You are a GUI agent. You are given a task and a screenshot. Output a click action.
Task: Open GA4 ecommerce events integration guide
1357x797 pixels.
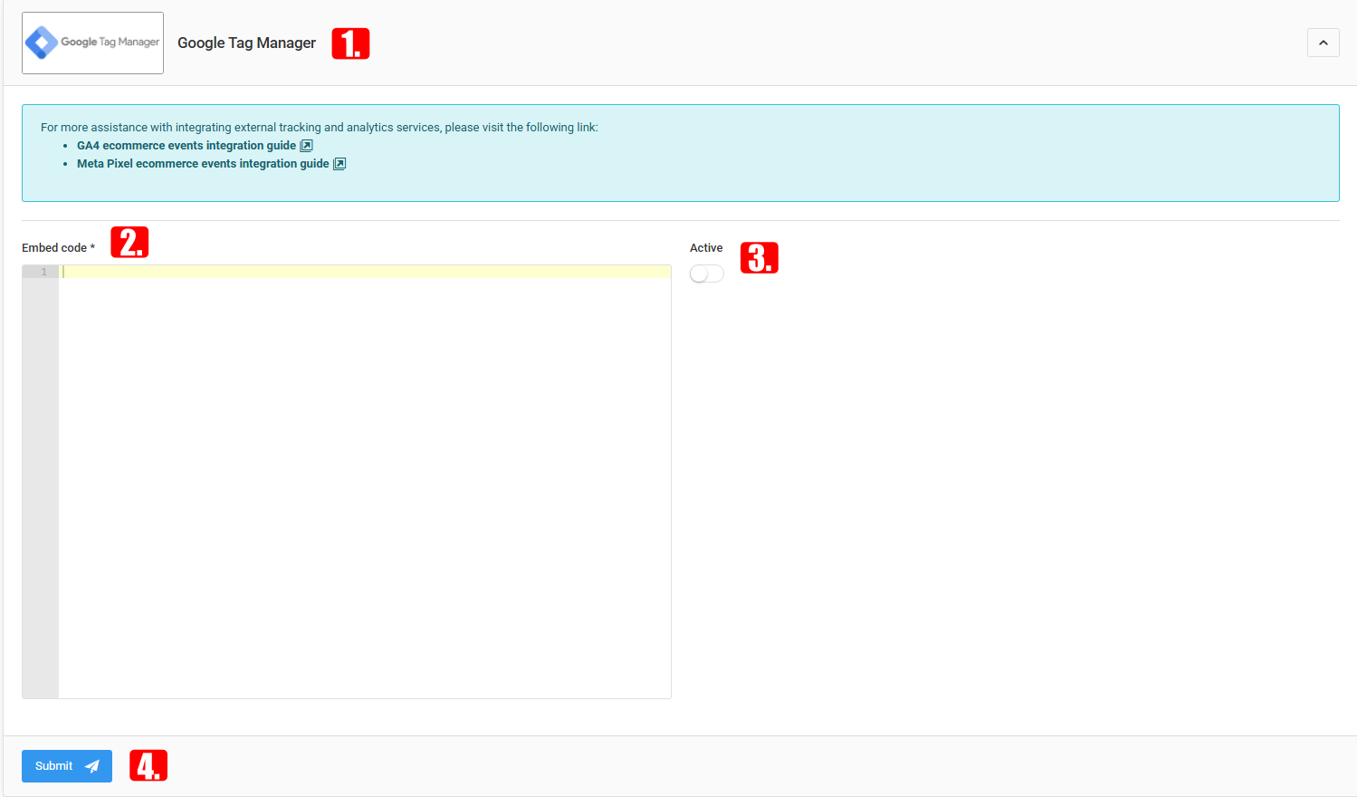(186, 146)
